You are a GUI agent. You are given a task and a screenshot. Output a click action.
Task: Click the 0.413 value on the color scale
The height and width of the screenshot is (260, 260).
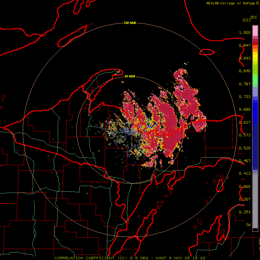245,174
